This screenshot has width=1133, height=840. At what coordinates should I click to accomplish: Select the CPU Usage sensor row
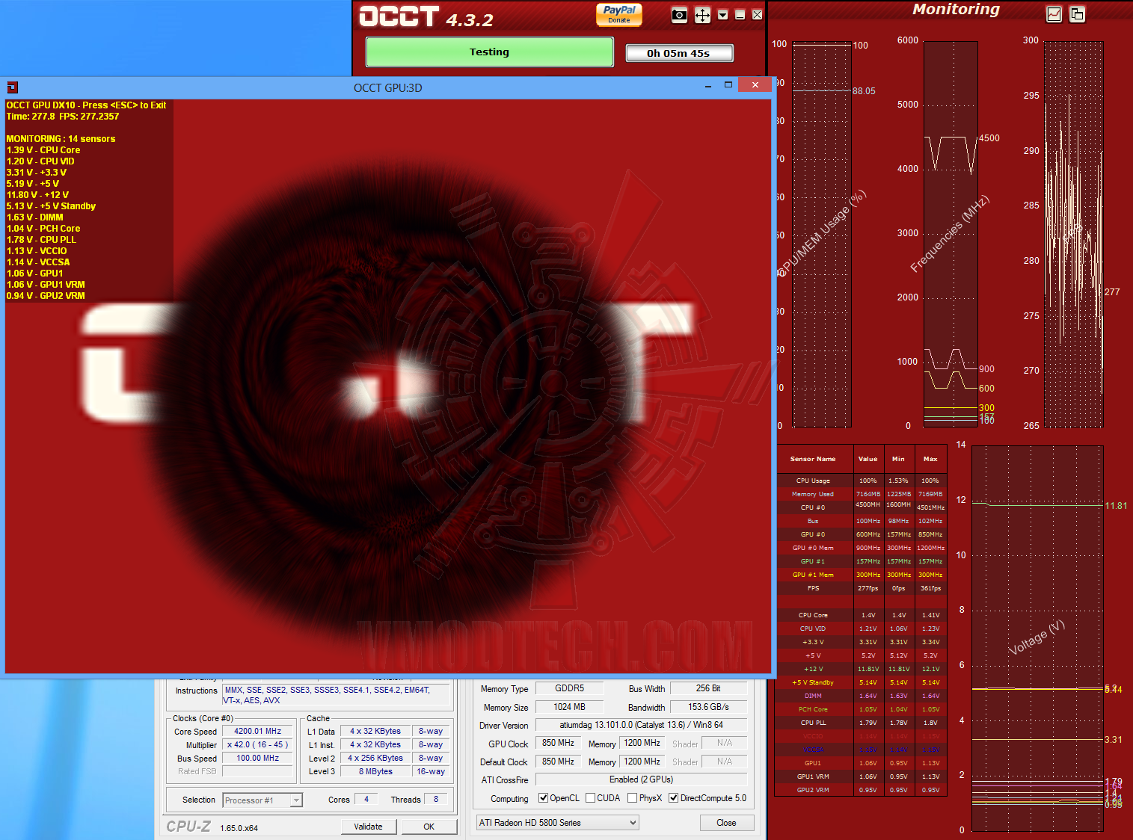point(862,481)
